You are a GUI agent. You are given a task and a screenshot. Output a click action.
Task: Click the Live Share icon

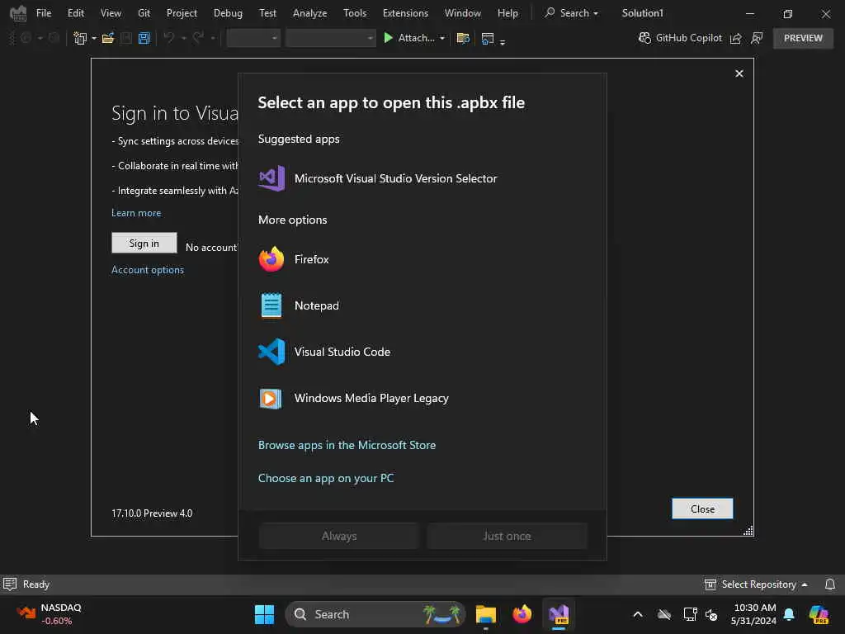tap(735, 38)
